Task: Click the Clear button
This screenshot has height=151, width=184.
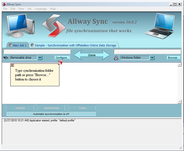Action: [x=82, y=108]
